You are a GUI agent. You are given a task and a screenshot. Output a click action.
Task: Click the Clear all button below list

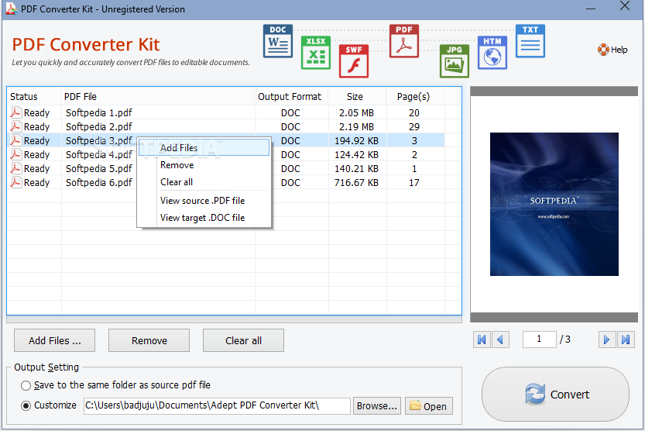pos(243,340)
